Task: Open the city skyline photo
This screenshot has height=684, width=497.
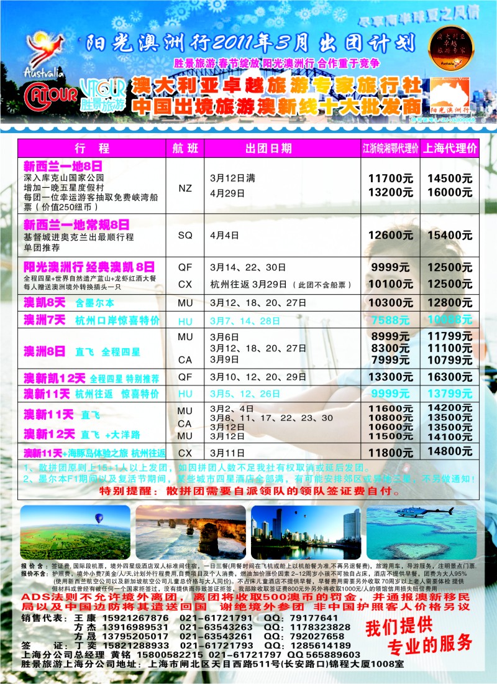Action: coord(306,532)
